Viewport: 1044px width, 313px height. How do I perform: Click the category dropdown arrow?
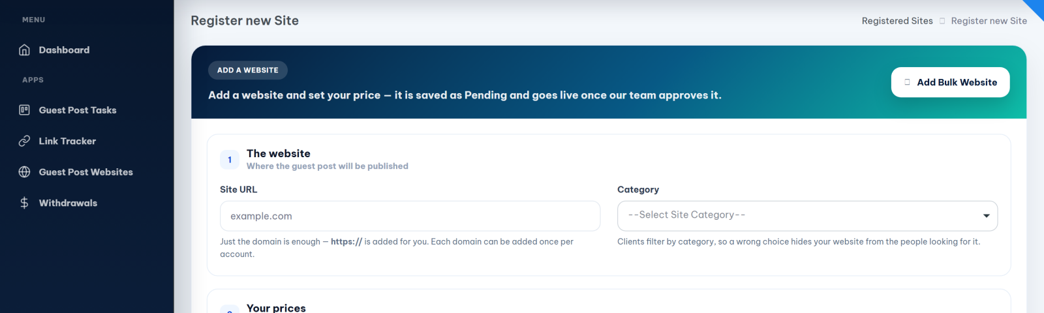click(x=986, y=216)
